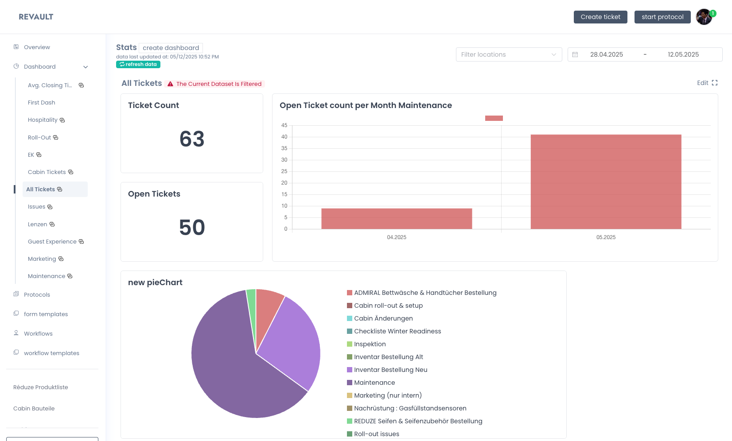Toggle ADMIRAL Bettwäsche legend swatch

coord(350,293)
